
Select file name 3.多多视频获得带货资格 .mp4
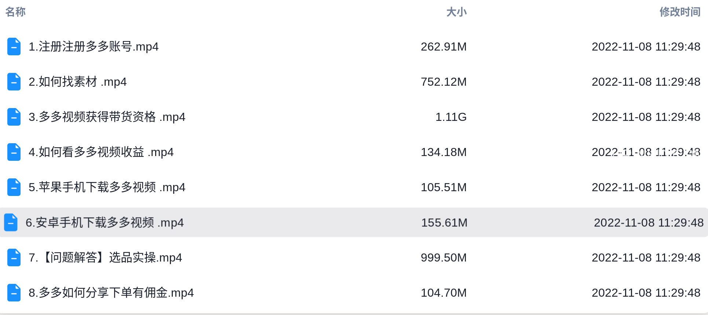pos(107,117)
